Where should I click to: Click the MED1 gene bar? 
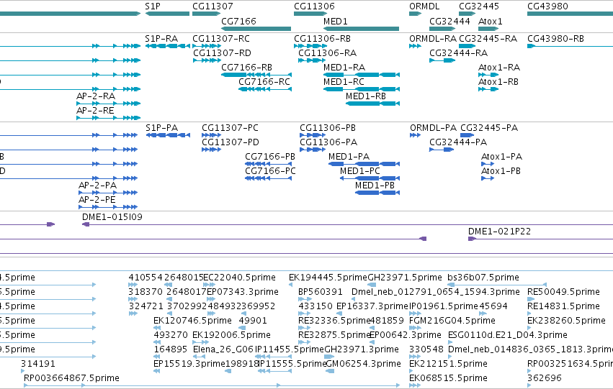(361, 29)
